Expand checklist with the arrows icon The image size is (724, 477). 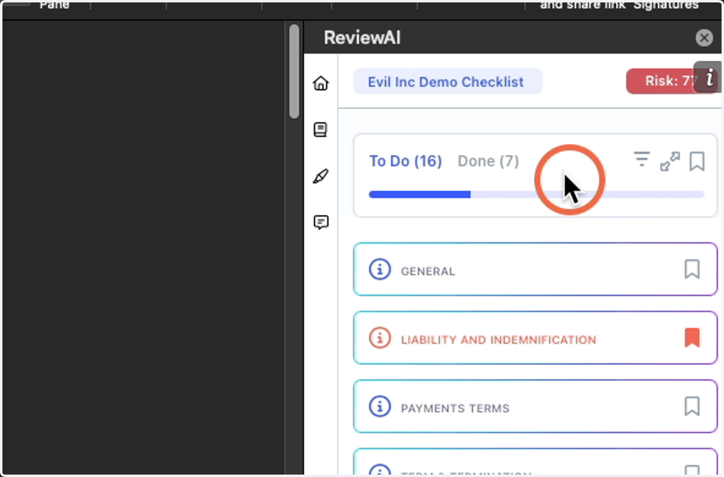click(x=670, y=161)
